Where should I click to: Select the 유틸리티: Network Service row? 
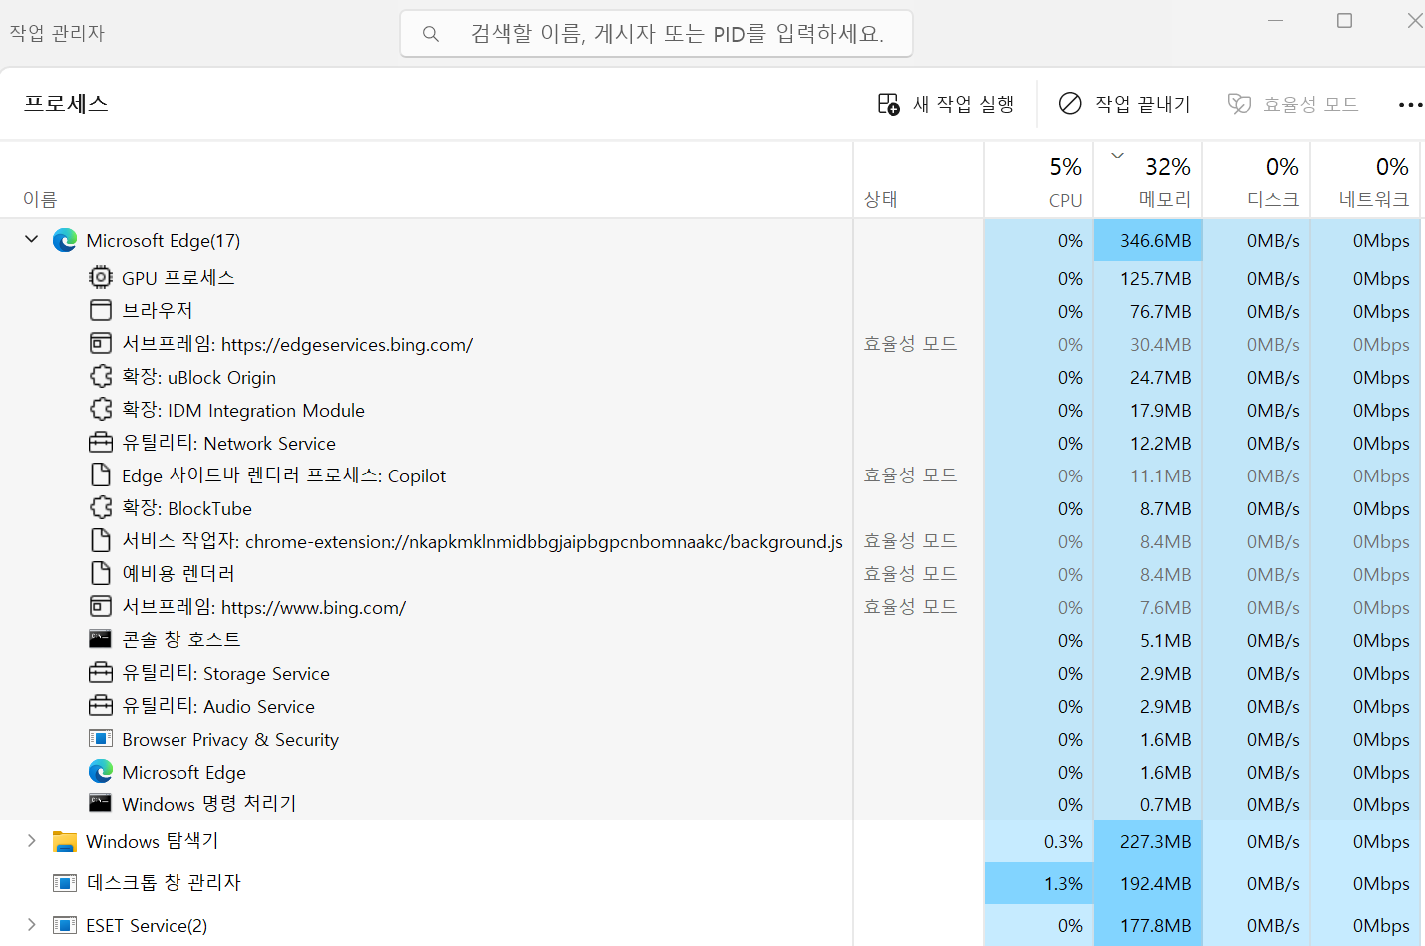(712, 443)
